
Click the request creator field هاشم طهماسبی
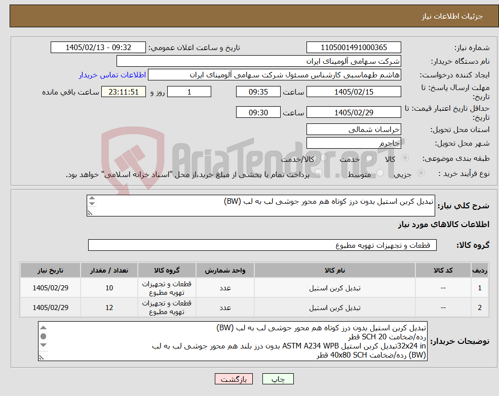point(274,75)
